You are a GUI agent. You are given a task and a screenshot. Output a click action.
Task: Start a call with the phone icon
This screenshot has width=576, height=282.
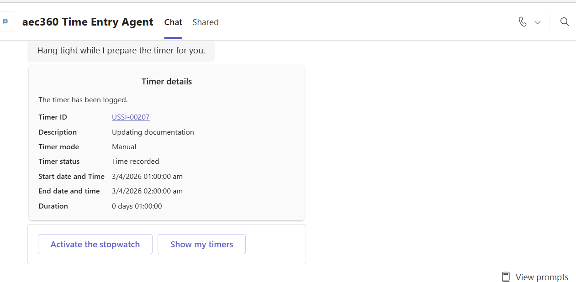click(523, 22)
